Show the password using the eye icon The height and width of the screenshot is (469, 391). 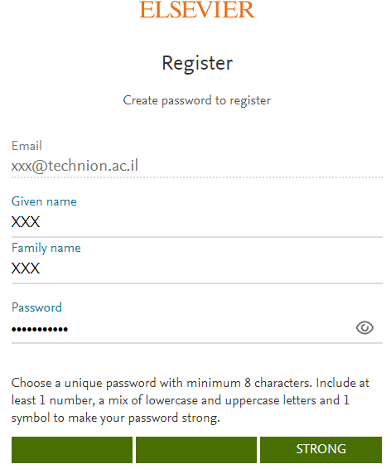point(364,328)
